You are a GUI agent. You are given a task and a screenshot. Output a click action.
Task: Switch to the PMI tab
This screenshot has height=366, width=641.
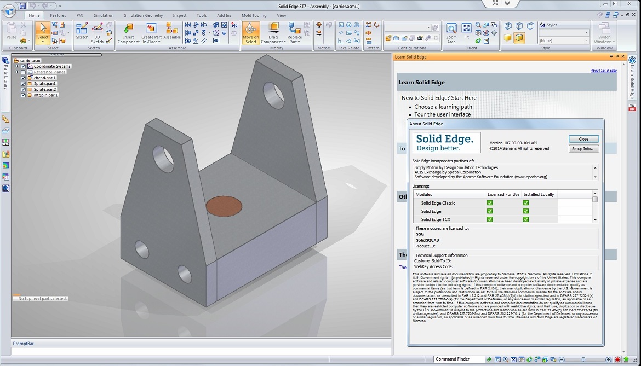pos(80,15)
